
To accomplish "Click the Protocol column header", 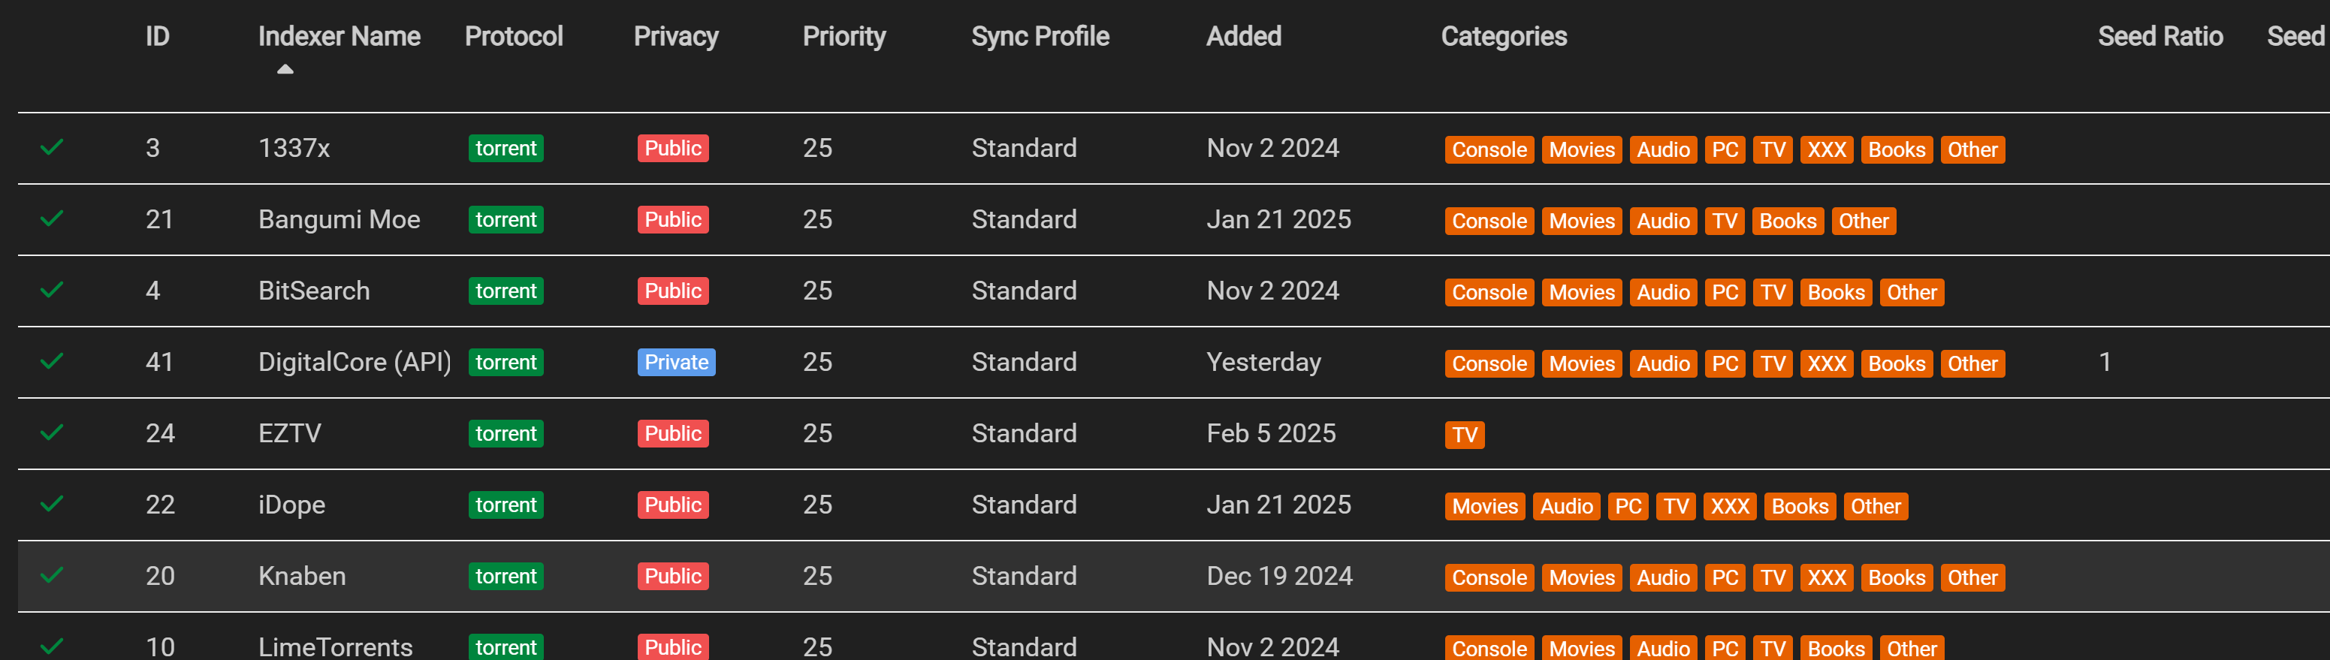I will point(513,36).
